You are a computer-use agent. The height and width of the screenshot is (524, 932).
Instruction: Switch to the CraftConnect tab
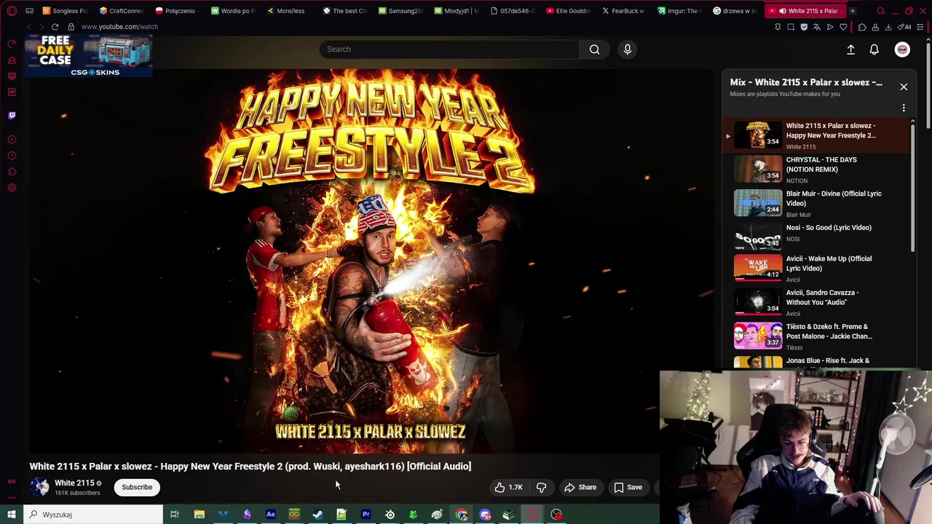(x=122, y=11)
